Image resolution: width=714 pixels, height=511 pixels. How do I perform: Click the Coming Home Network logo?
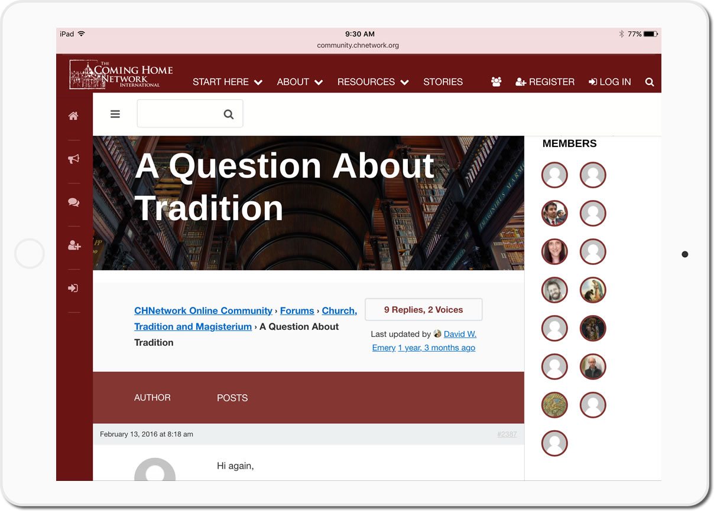(x=121, y=74)
